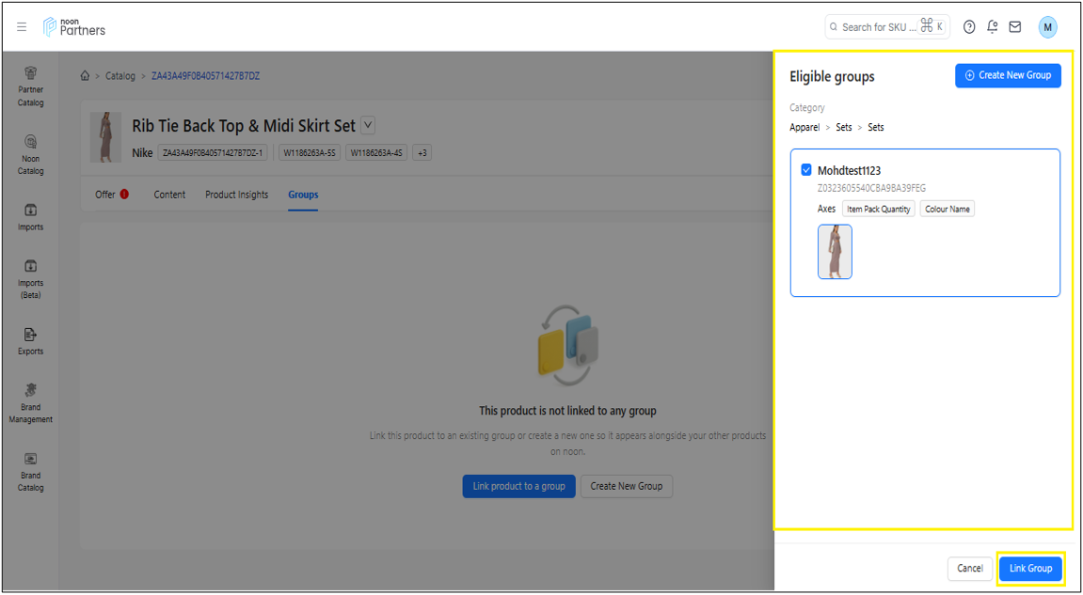Switch to the Offer tab
1083x595 pixels.
point(105,195)
